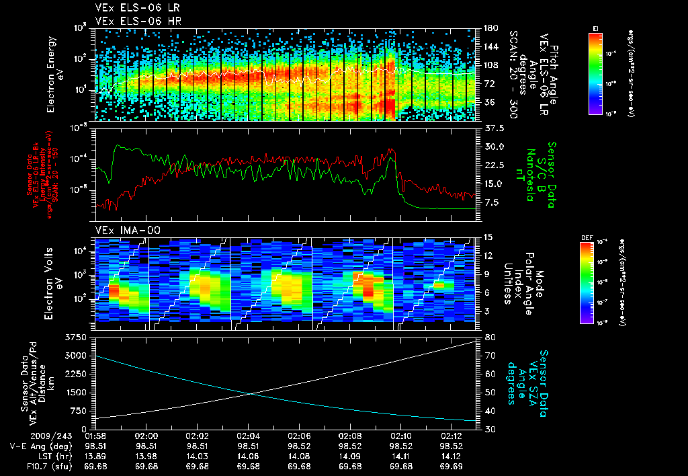Click the '02:04' time tick label

click(x=249, y=436)
